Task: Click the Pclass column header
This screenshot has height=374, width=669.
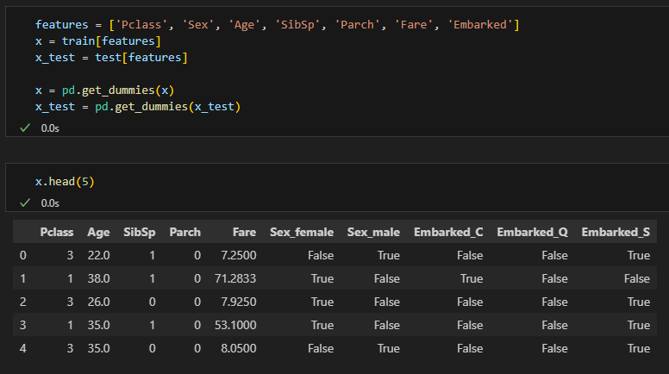Action: click(57, 232)
